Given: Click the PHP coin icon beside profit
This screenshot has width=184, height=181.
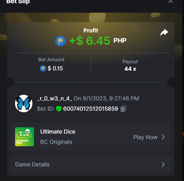Looking at the screenshot, I should click(60, 41).
